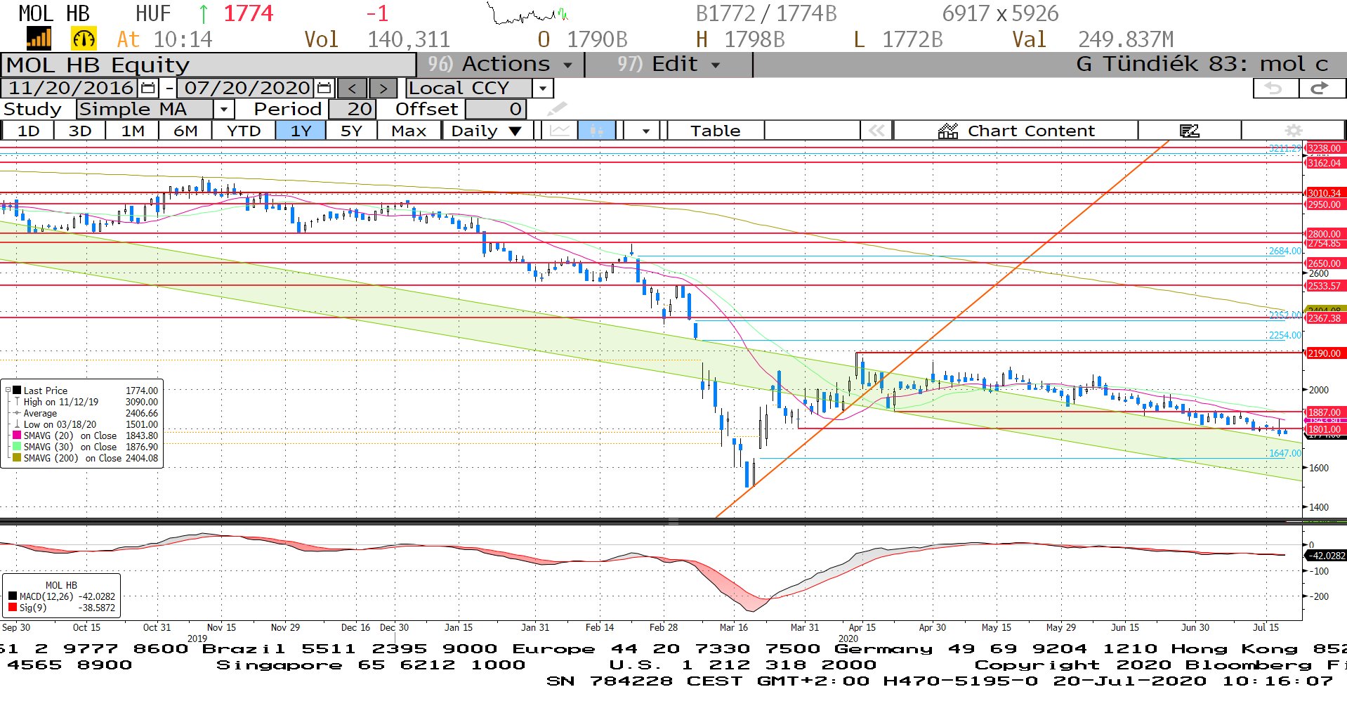Click the 3238.00 price level label

coord(1324,148)
